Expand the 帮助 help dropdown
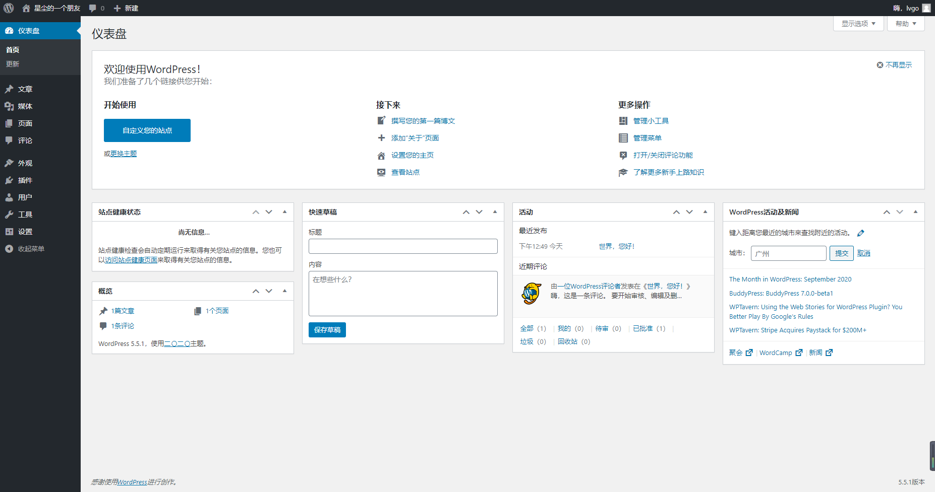Screen dimensions: 935x492 [906, 24]
